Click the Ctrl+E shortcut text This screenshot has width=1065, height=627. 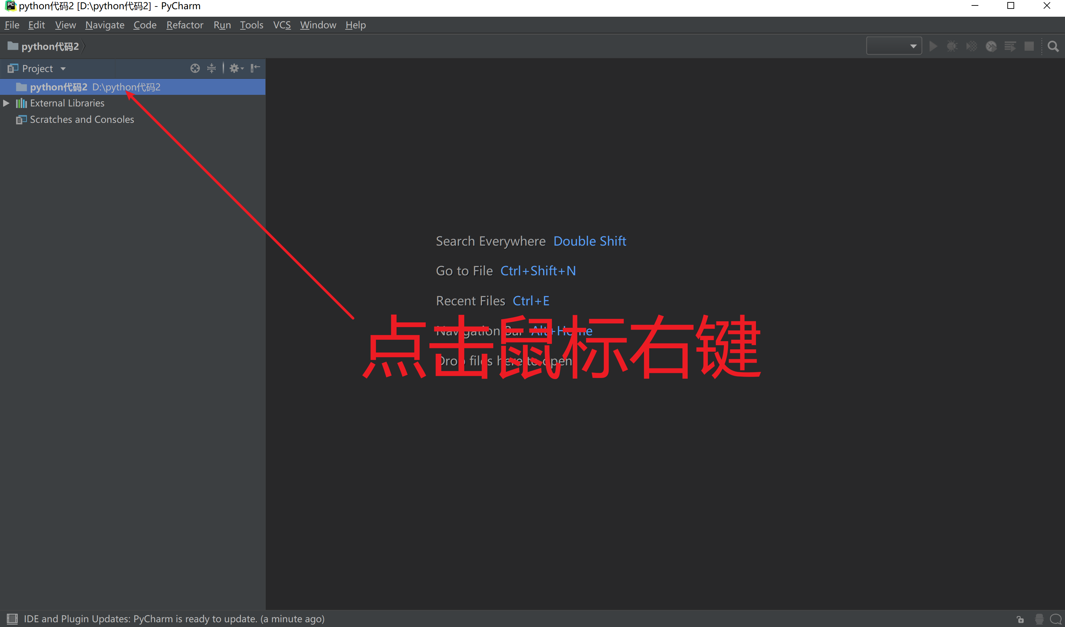pos(531,301)
